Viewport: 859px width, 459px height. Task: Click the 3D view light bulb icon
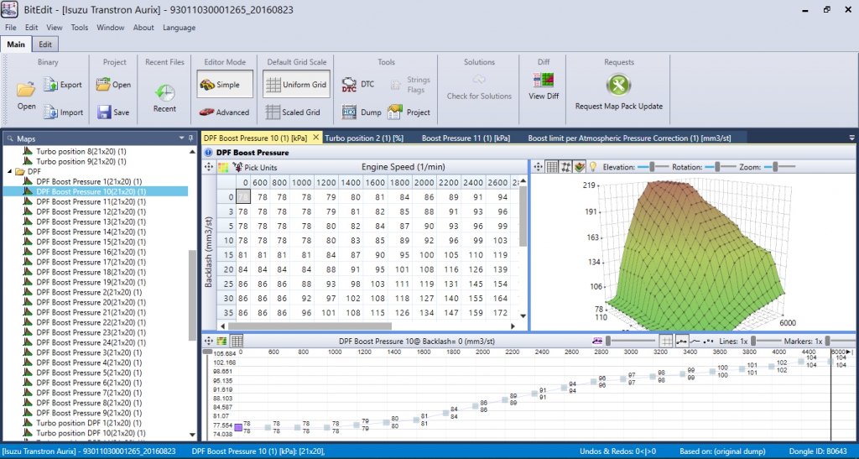click(x=593, y=166)
